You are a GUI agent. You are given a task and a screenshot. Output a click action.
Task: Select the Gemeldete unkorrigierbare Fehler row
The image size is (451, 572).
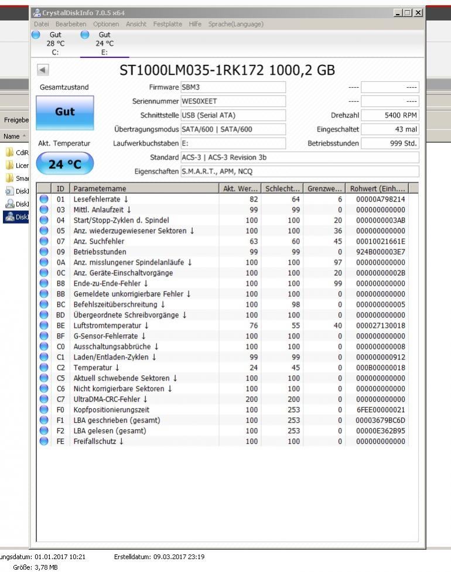tap(223, 294)
